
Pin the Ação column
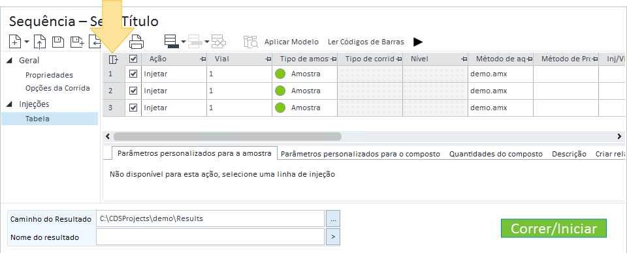(202, 59)
